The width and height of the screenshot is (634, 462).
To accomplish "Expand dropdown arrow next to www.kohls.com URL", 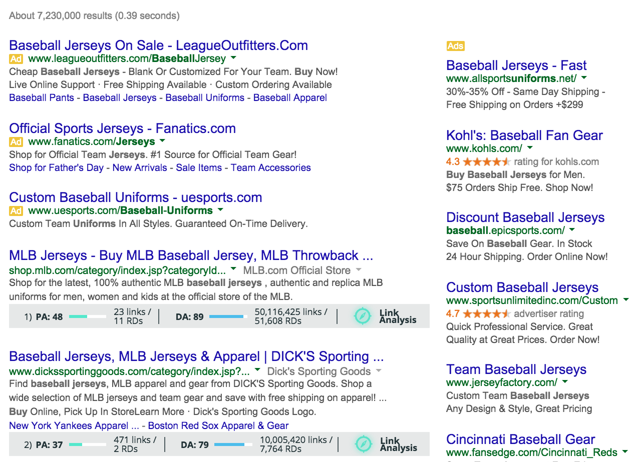I will click(x=530, y=148).
